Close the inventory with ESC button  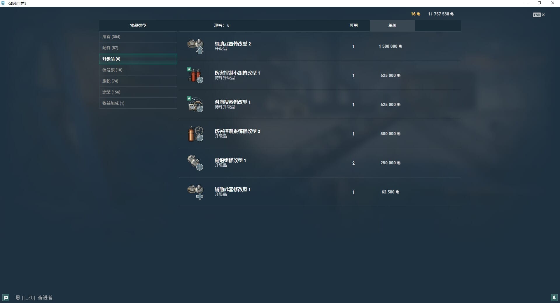click(x=539, y=15)
